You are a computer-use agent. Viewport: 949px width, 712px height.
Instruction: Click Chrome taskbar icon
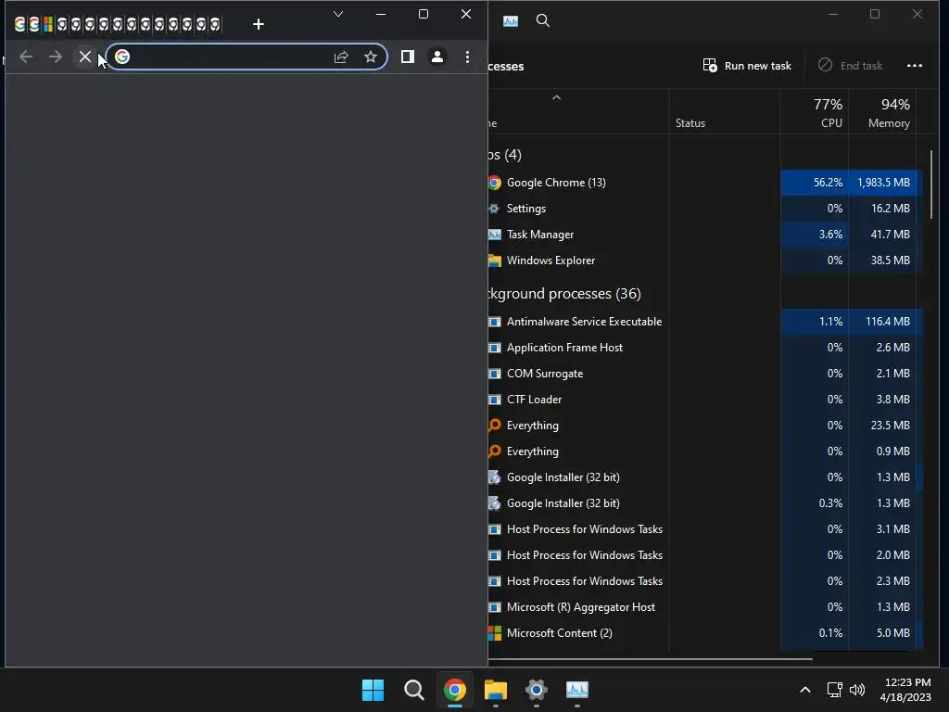(x=454, y=690)
